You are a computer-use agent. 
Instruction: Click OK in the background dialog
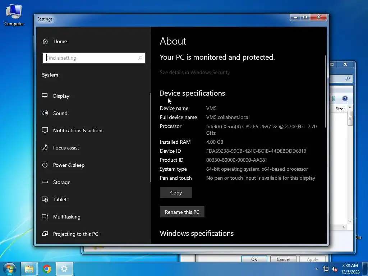pyautogui.click(x=254, y=259)
